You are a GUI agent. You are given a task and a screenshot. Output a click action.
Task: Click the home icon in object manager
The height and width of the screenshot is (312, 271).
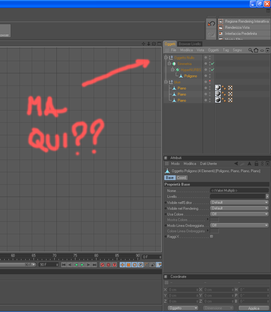[256, 50]
